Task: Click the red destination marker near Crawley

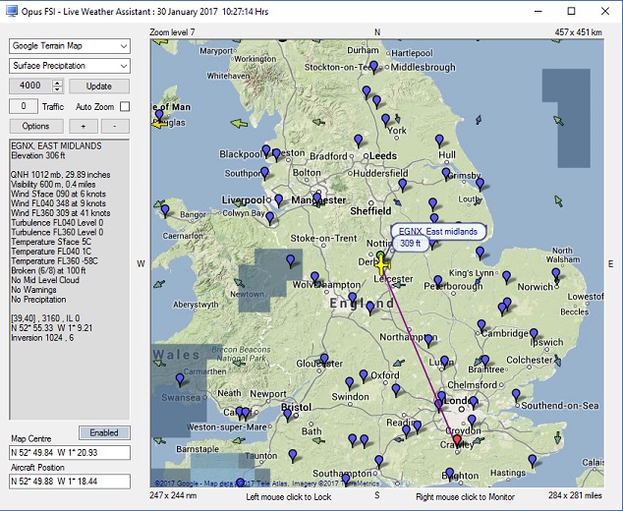Action: (x=457, y=440)
